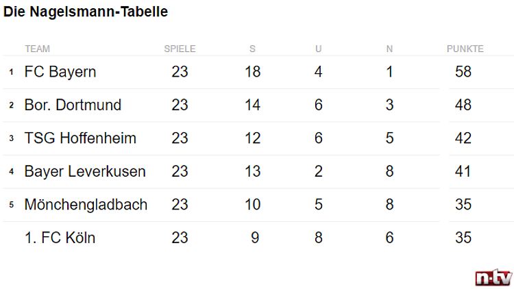Select the 1. FC Köln team name
514x289 pixels.
(x=60, y=238)
